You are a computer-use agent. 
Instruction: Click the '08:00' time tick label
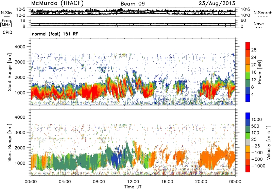pos(99,182)
